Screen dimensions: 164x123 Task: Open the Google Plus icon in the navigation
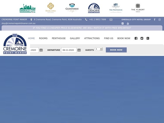point(148,38)
